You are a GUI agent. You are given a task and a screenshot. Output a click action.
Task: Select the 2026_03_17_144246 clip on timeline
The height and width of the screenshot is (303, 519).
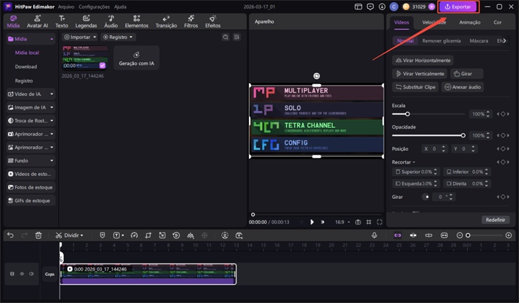tap(148, 274)
